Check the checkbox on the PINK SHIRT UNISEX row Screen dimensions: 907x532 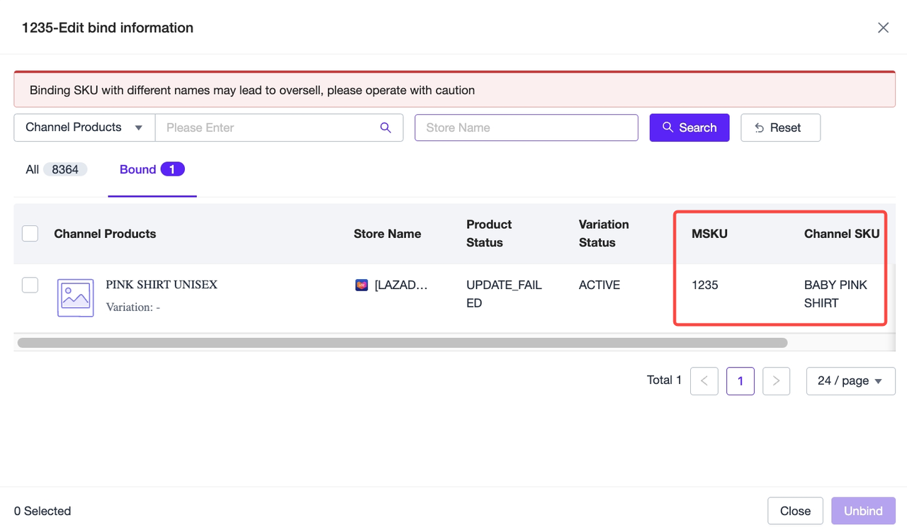click(x=30, y=285)
